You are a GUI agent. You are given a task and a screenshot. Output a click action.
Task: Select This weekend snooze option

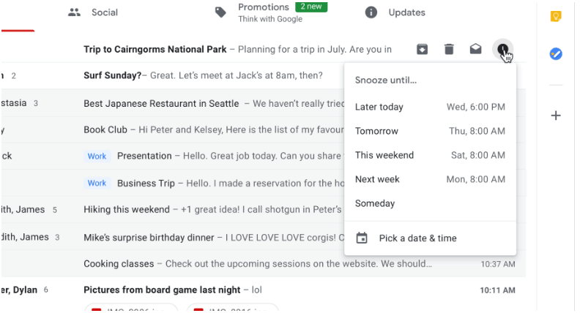430,155
